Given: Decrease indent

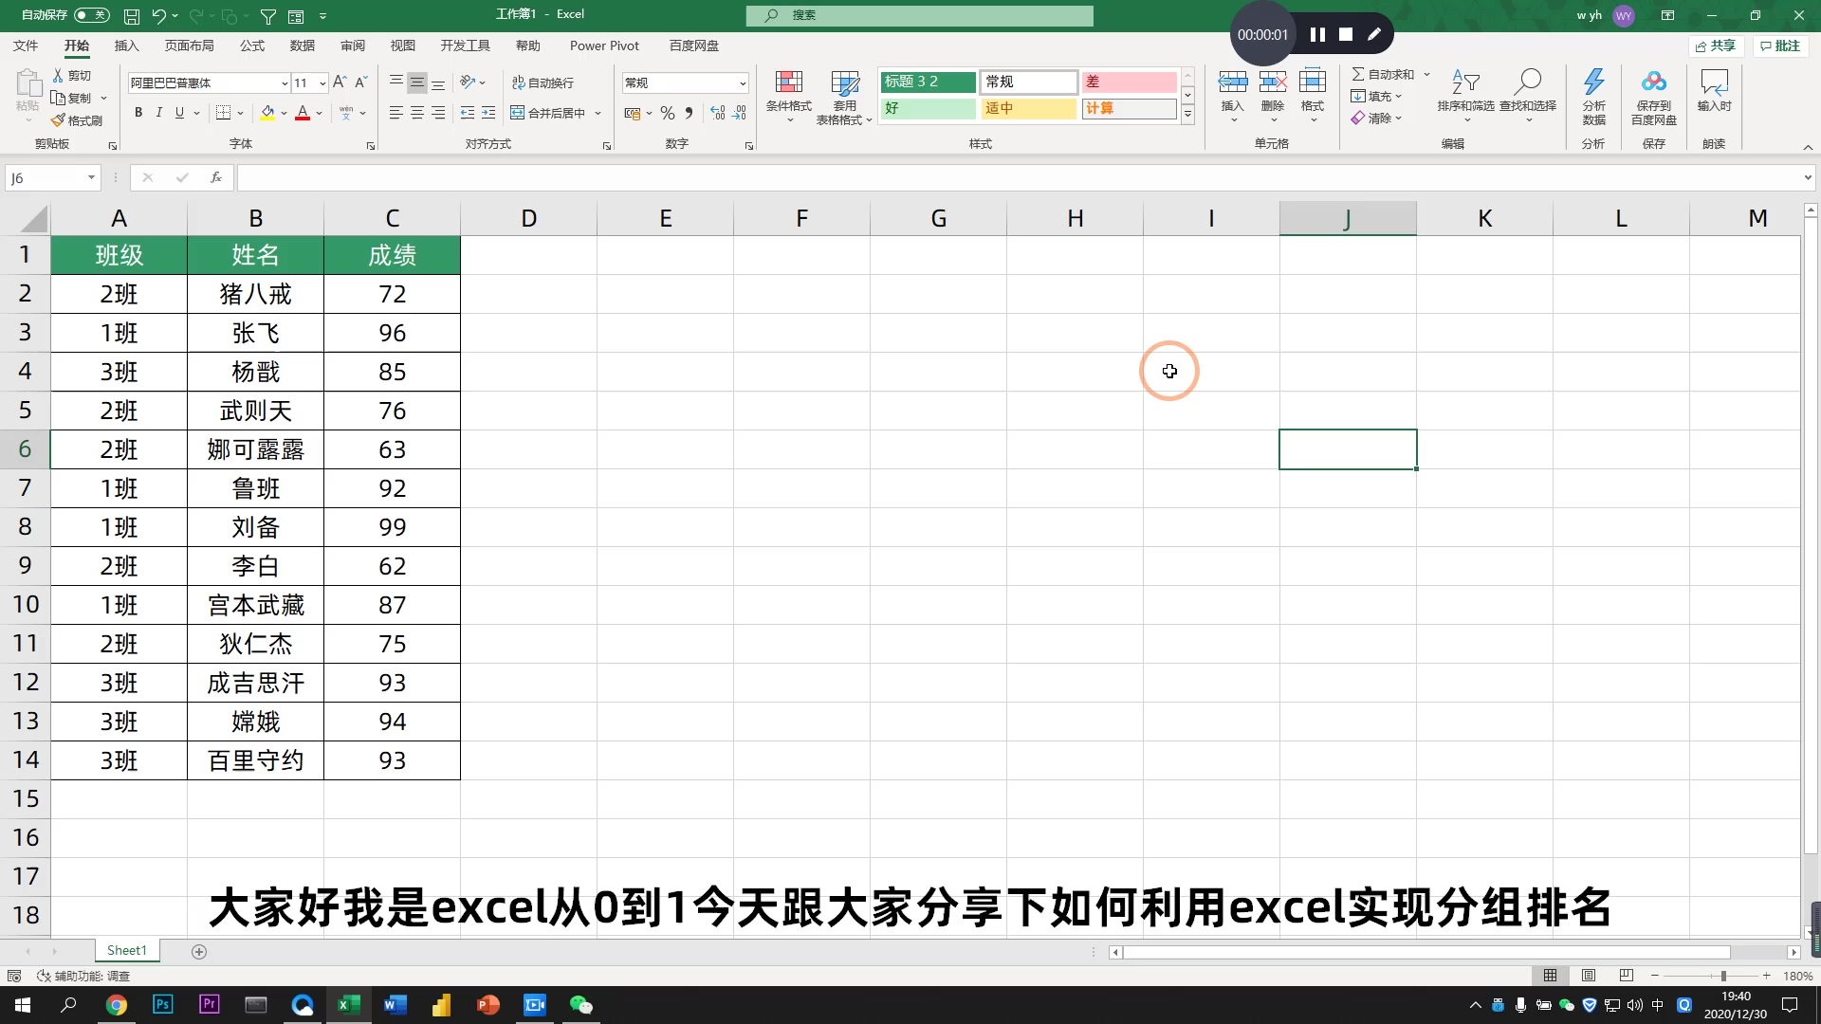Looking at the screenshot, I should pyautogui.click(x=468, y=113).
